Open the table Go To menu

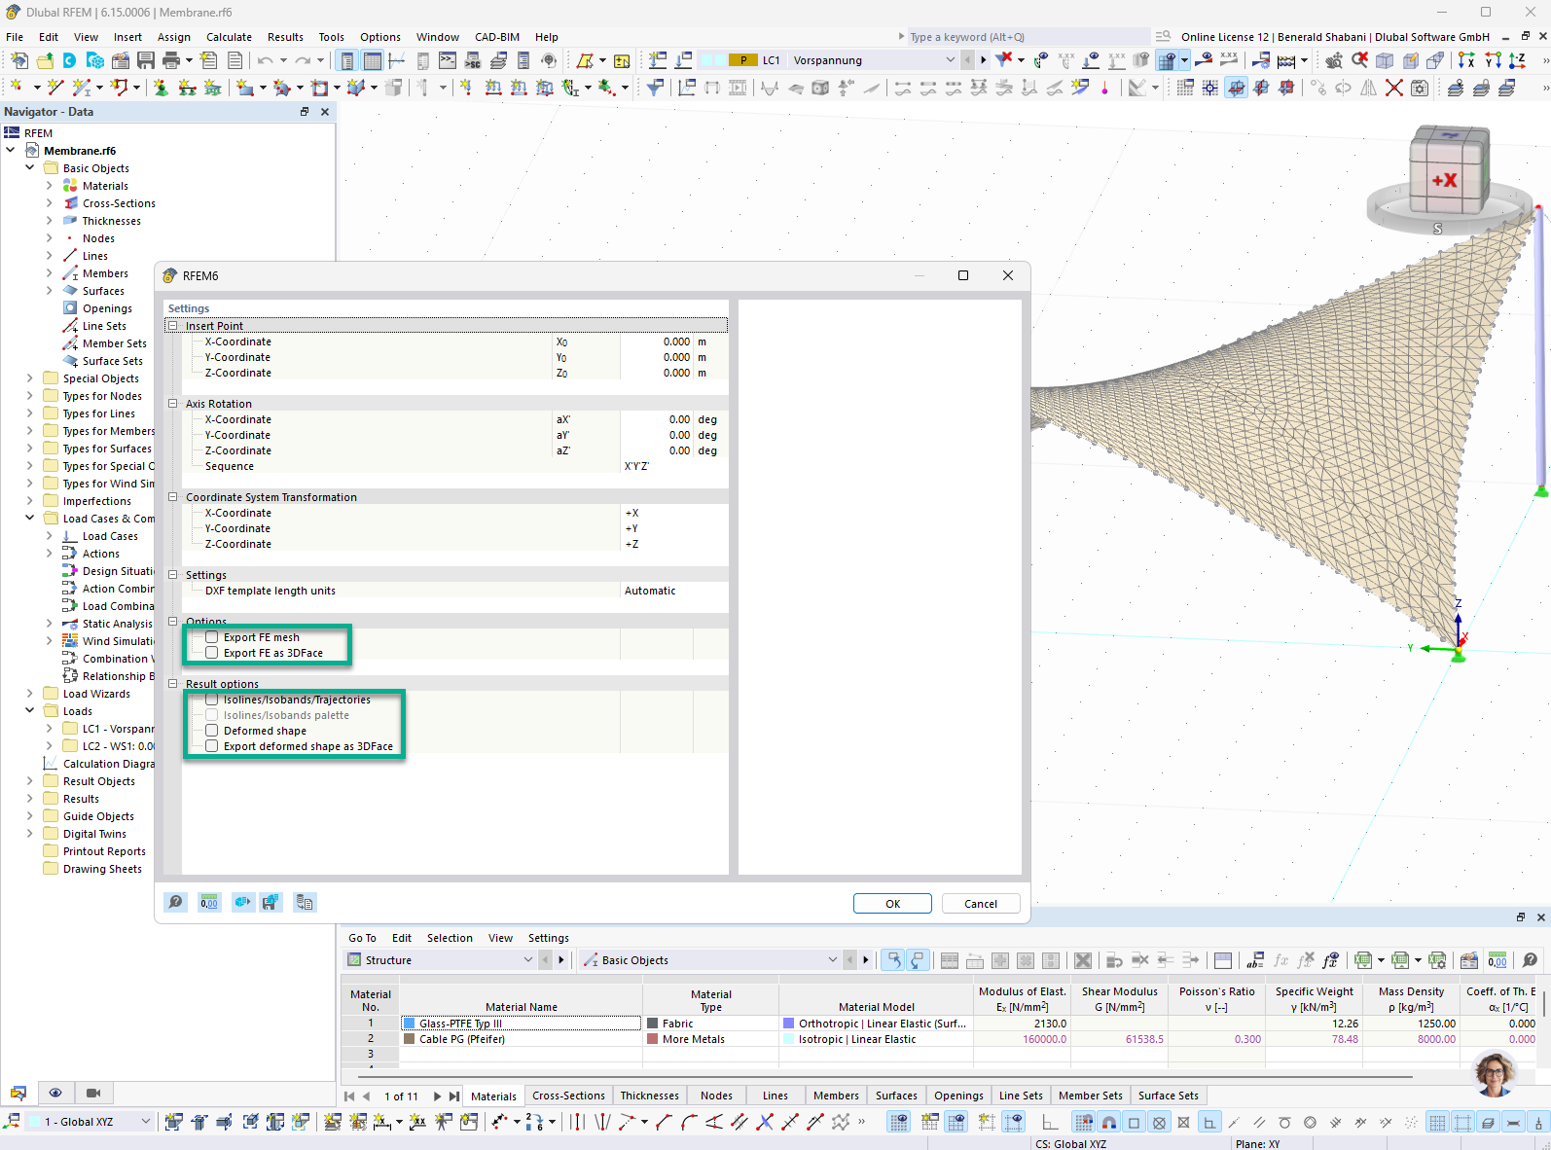click(362, 938)
